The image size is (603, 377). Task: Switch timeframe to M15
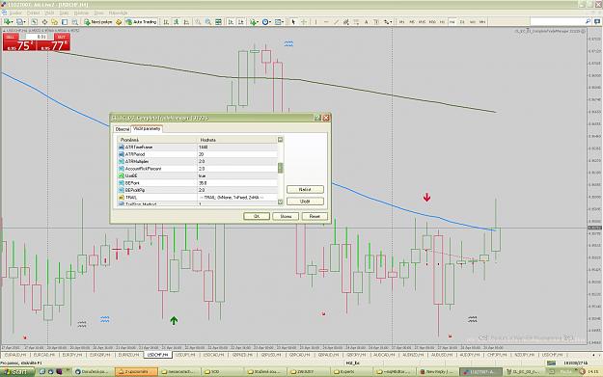tap(422, 22)
